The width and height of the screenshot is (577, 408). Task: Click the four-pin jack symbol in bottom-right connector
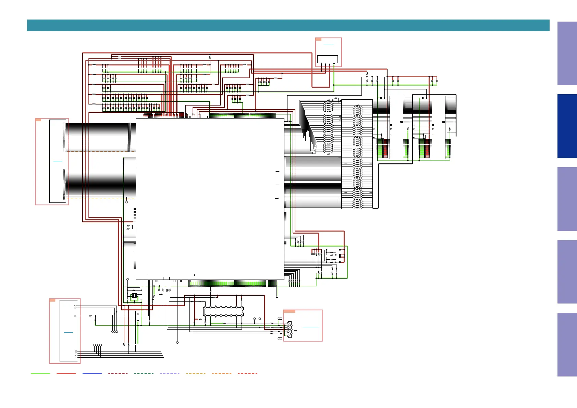coord(289,330)
